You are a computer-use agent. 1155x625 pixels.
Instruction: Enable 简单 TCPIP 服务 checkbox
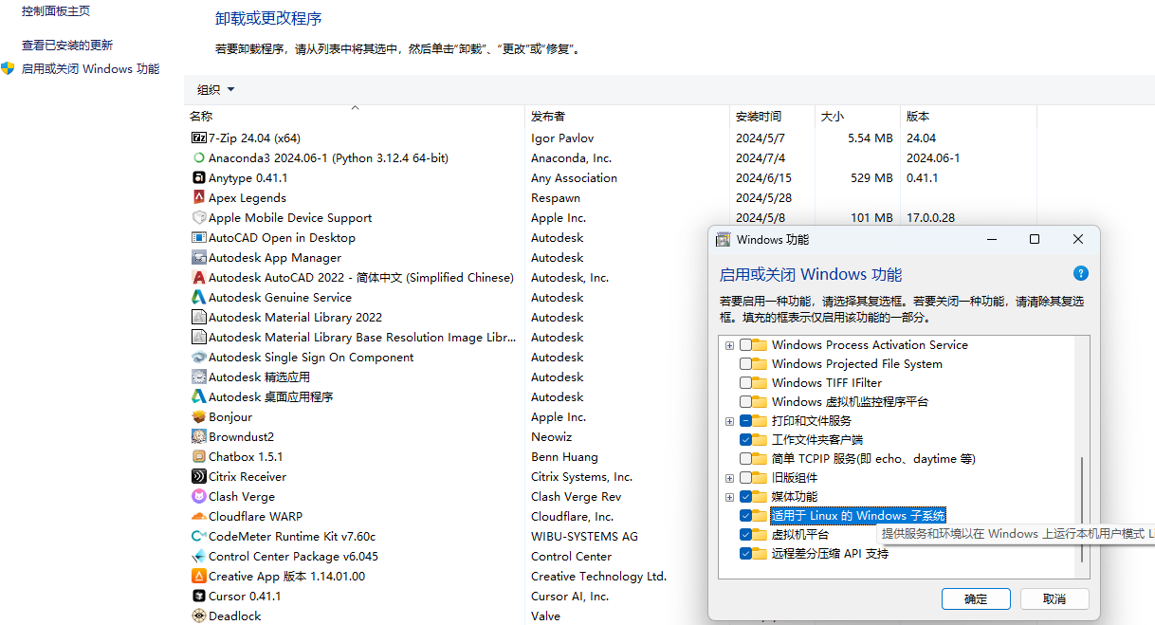[x=746, y=459]
